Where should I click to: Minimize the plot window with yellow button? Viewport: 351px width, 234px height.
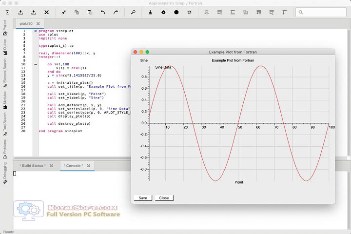(x=141, y=52)
